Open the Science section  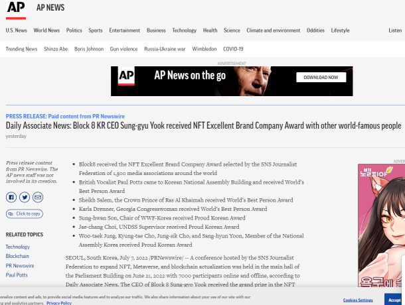(x=232, y=30)
